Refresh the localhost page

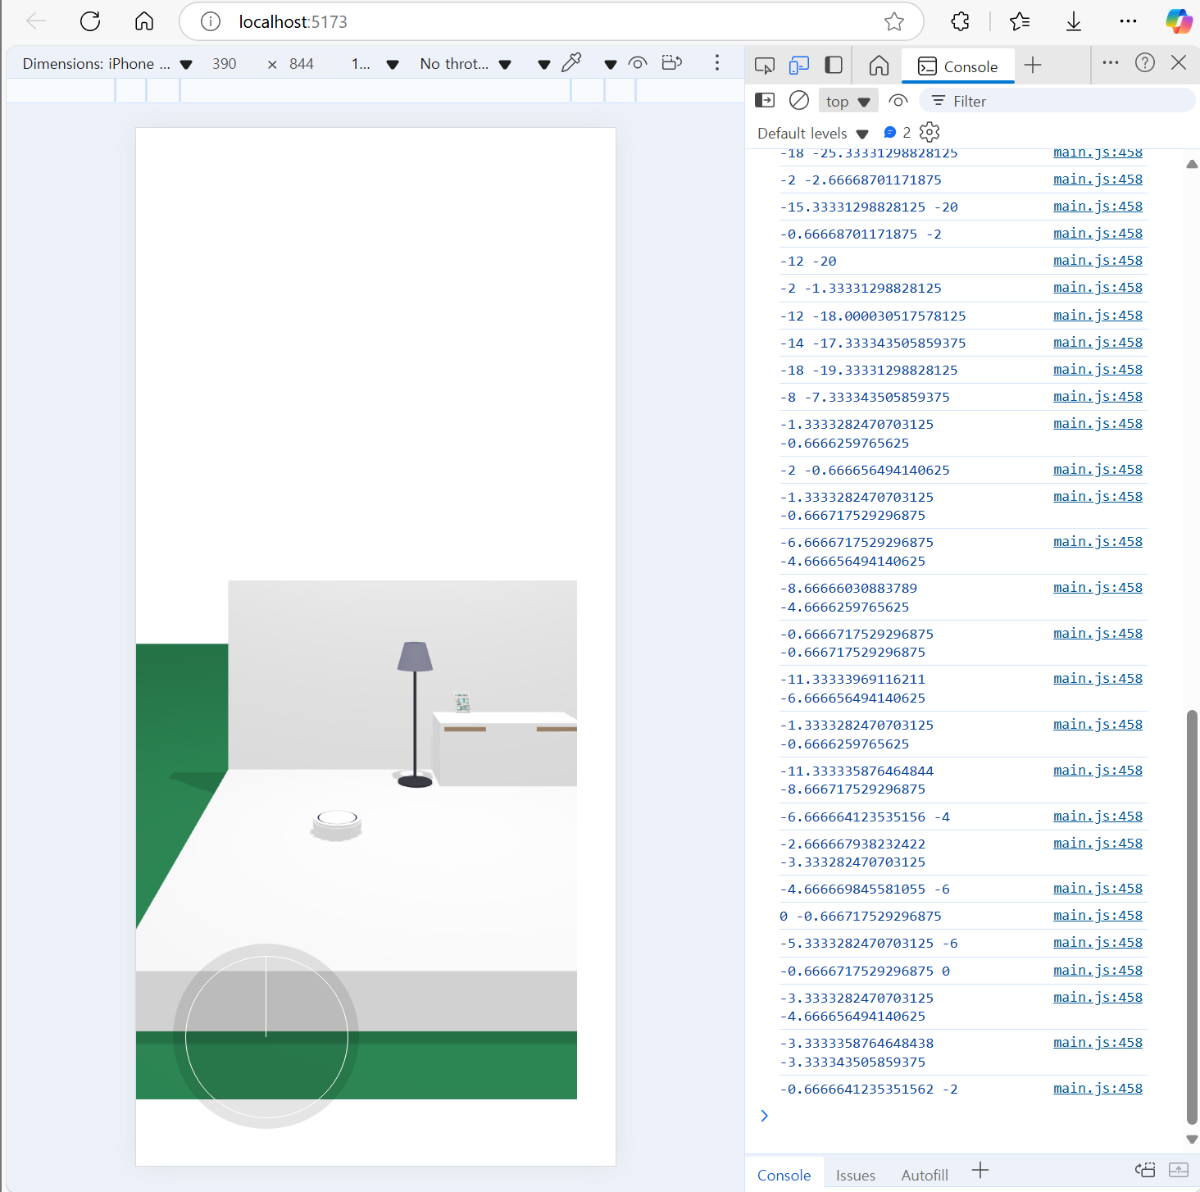click(90, 21)
